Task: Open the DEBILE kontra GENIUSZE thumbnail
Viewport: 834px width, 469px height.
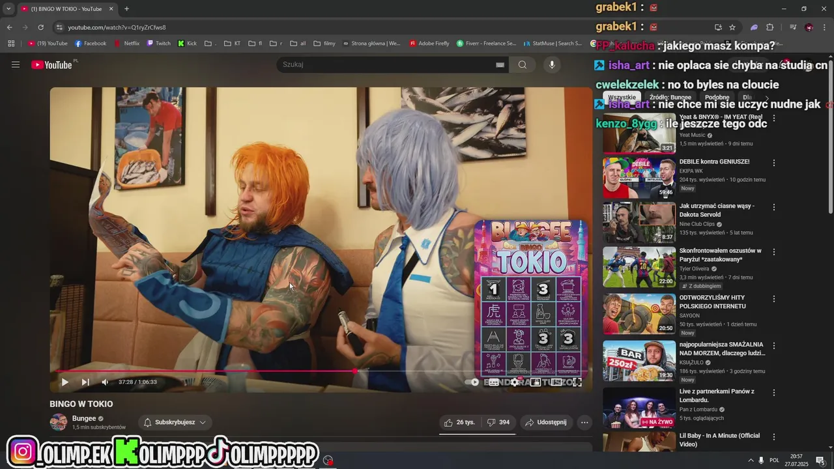Action: (x=639, y=177)
